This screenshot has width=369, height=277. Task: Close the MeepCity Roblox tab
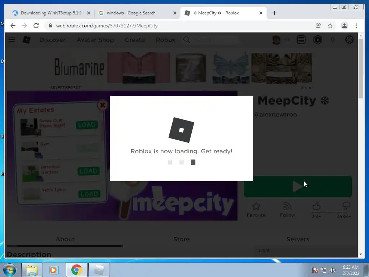(261, 13)
